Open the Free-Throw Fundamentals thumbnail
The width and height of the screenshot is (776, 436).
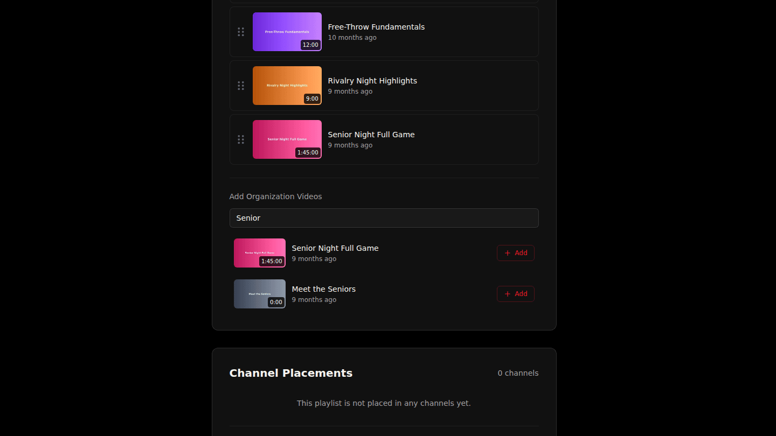tap(287, 32)
